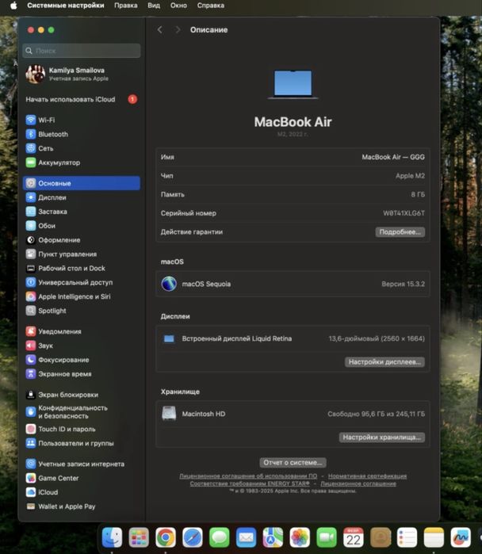
Task: Open Safari from the Dock
Action: [193, 537]
